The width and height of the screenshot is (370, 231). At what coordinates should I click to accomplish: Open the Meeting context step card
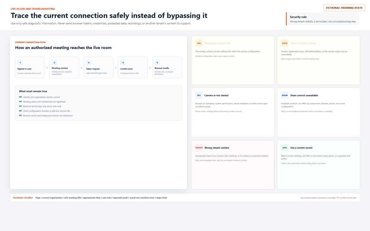click(64, 68)
